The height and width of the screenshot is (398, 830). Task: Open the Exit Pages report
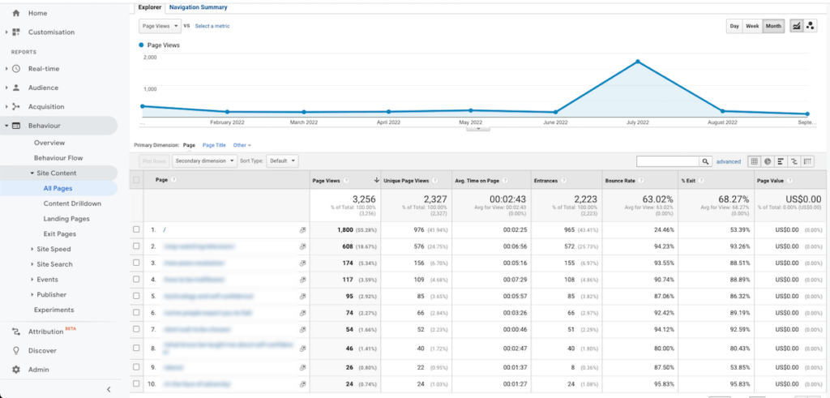60,234
